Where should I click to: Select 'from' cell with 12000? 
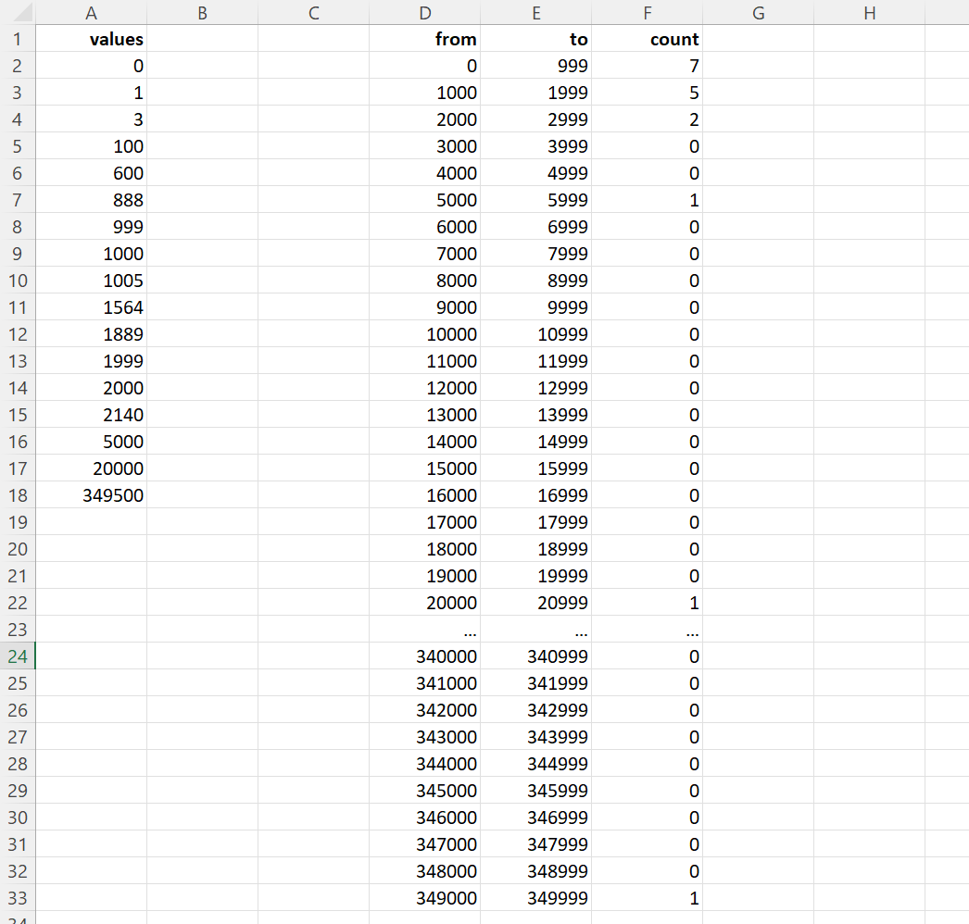424,388
